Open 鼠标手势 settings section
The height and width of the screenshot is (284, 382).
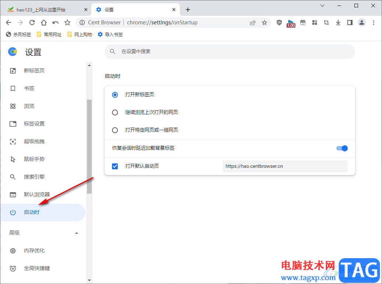click(x=43, y=159)
